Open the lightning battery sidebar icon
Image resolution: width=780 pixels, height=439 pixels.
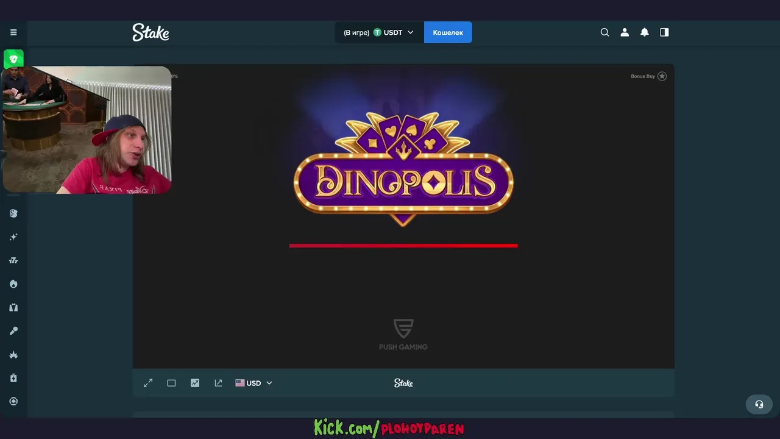pos(13,378)
